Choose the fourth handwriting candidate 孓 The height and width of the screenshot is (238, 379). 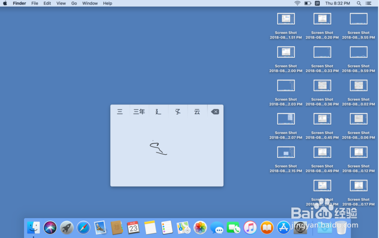click(178, 112)
